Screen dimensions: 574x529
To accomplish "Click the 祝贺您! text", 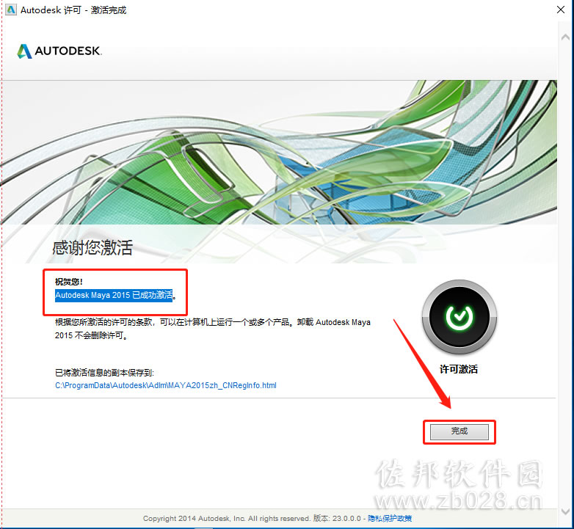I will (x=69, y=282).
